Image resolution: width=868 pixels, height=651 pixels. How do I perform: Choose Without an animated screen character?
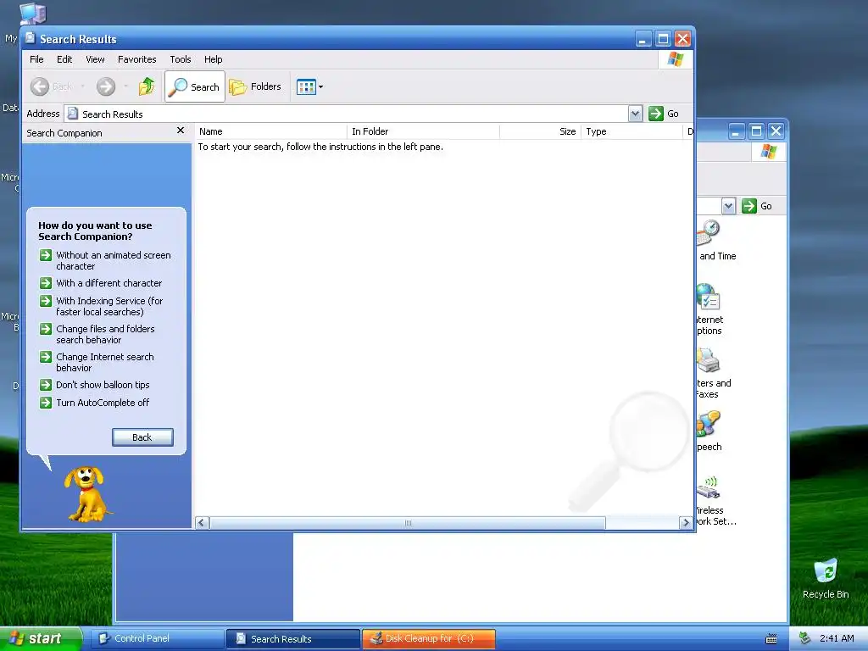(104, 260)
